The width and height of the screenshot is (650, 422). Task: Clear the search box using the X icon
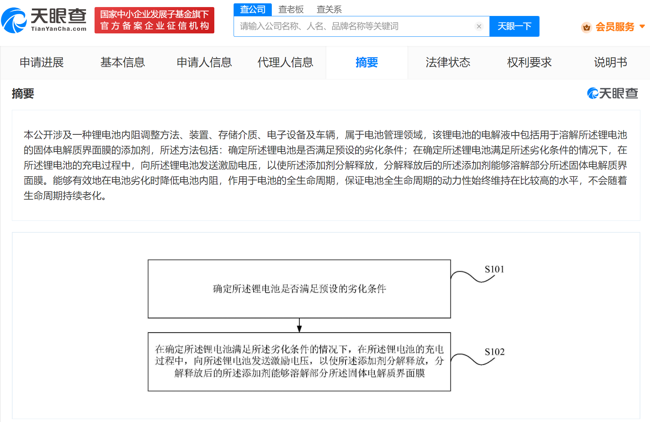tap(479, 26)
